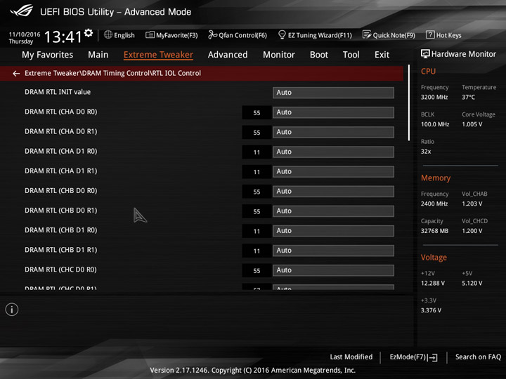The width and height of the screenshot is (506, 379).
Task: Click +12V reading 12.288 V
Action: 433,283
